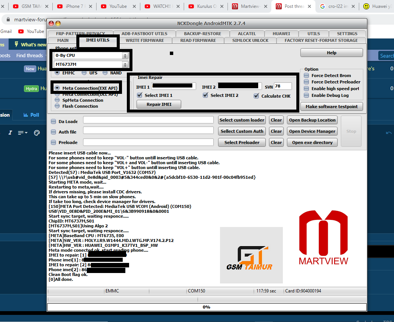394x322 pixels.
Task: Open YouTube bookmark in browser bookmarks bar
Action: point(31,31)
